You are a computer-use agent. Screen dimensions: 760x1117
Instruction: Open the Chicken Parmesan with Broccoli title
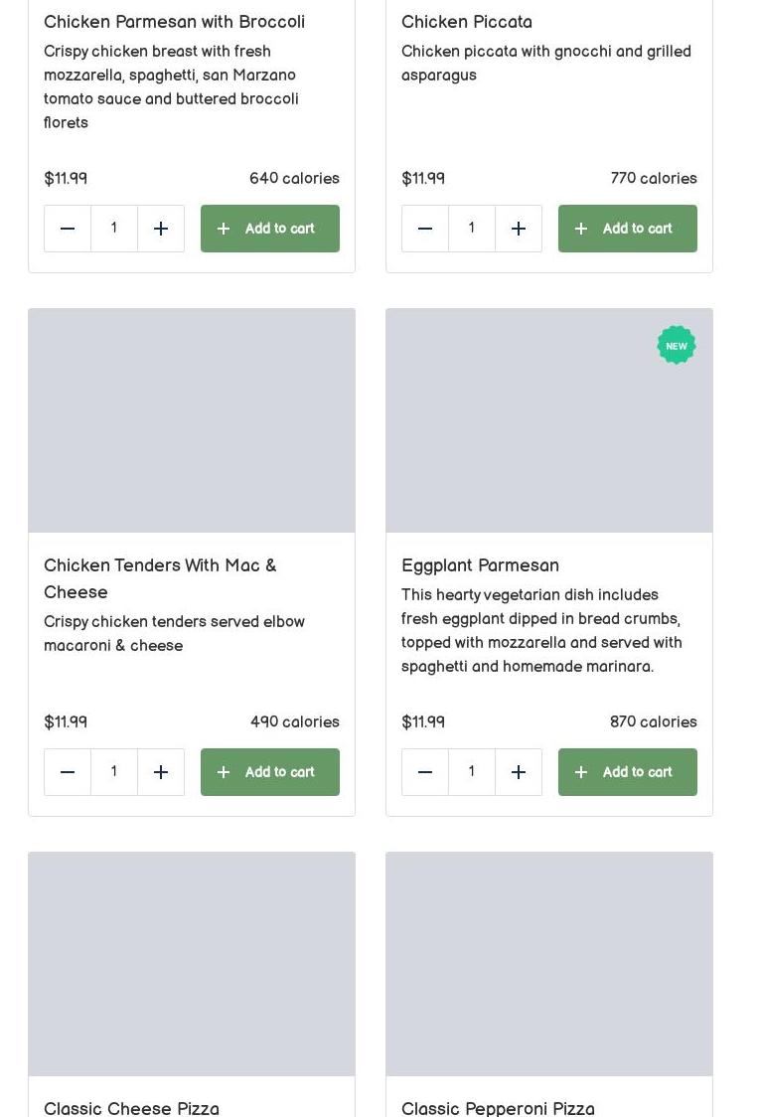pyautogui.click(x=174, y=22)
